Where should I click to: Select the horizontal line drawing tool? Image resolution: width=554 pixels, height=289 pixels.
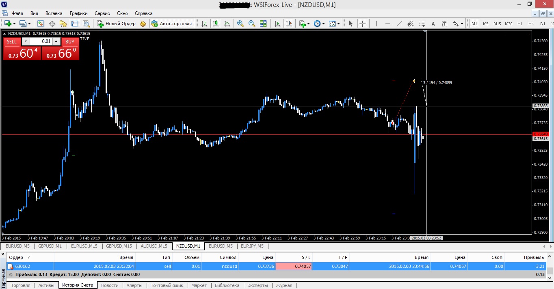pyautogui.click(x=388, y=24)
